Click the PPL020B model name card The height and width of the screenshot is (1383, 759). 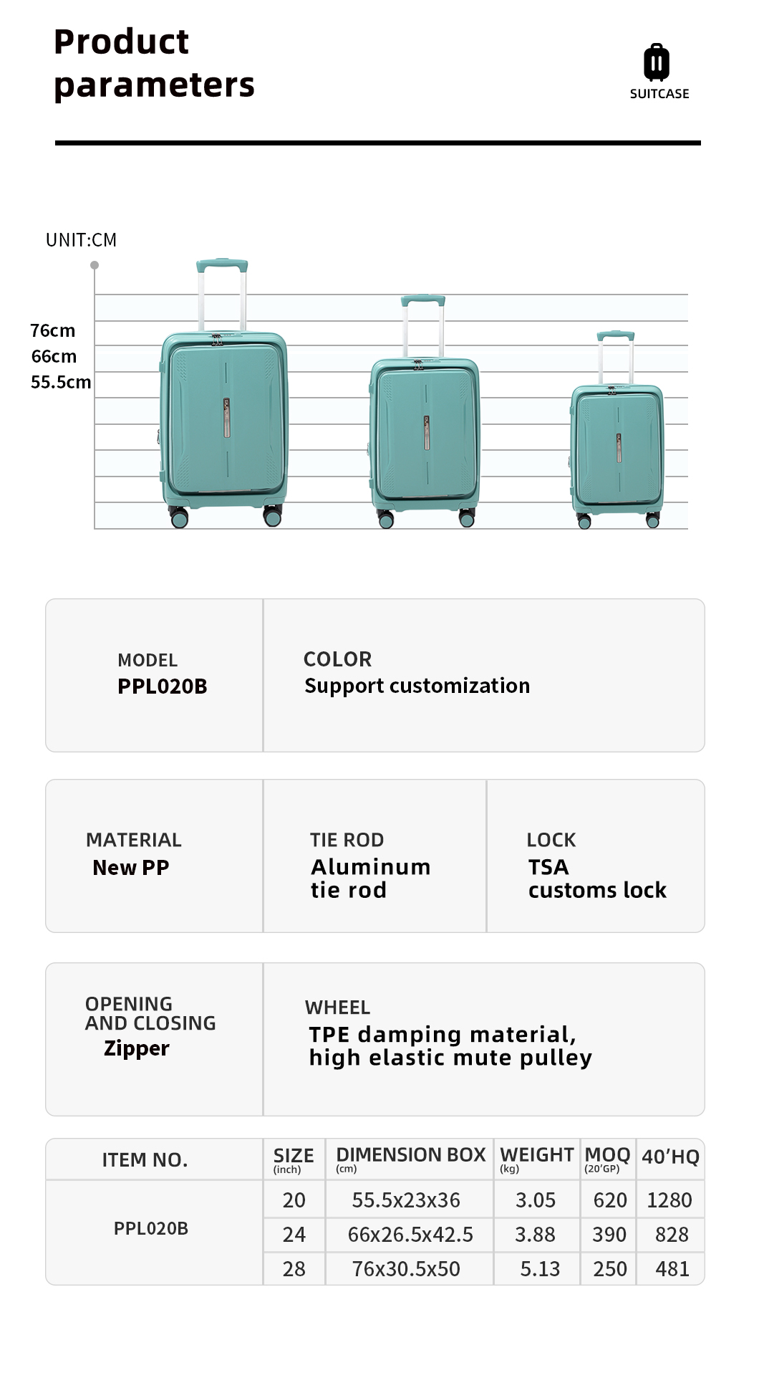tap(155, 675)
